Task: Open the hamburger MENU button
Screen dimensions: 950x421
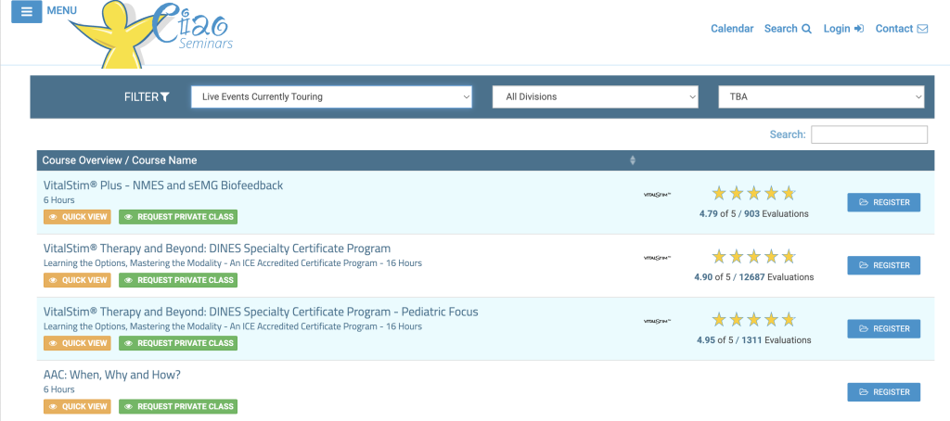Action: (x=26, y=12)
